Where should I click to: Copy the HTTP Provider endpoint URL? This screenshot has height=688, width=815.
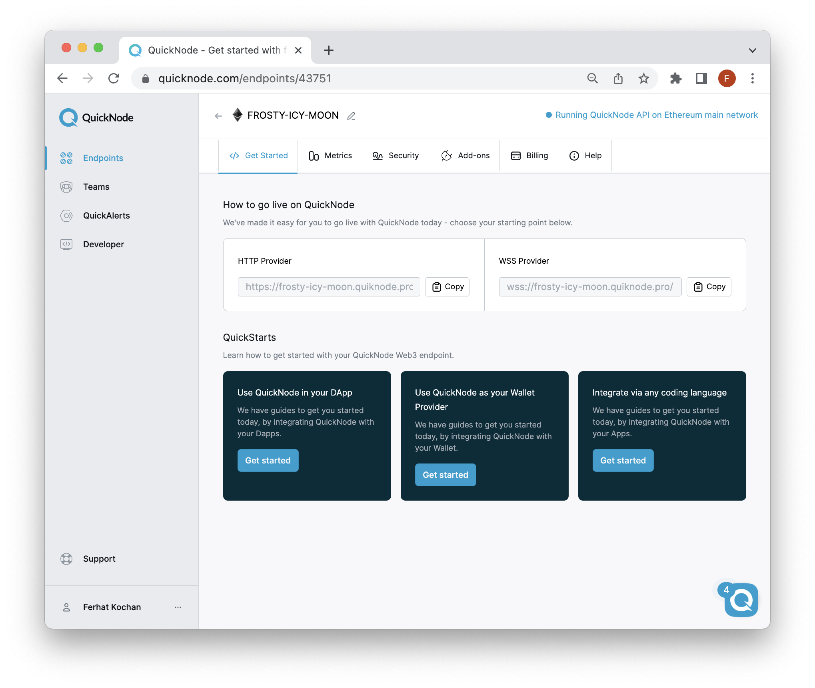(x=447, y=287)
